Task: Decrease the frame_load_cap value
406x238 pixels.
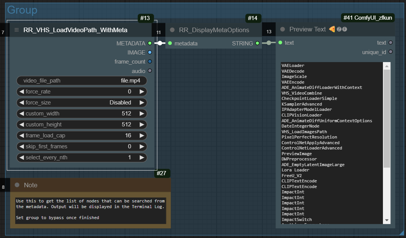Action: click(22, 135)
